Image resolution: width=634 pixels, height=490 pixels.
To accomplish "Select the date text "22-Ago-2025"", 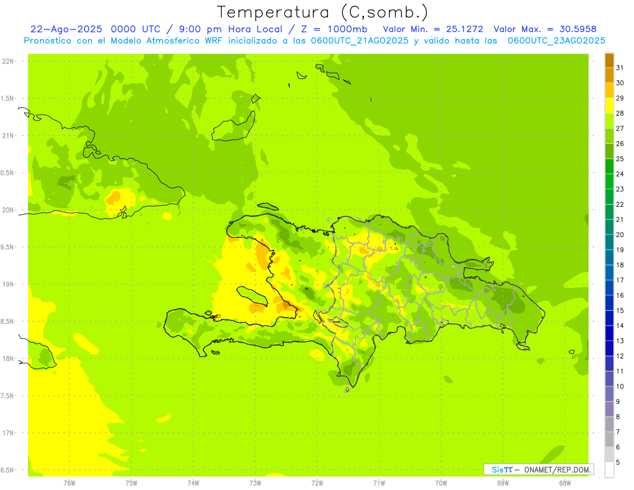I will pyautogui.click(x=67, y=29).
